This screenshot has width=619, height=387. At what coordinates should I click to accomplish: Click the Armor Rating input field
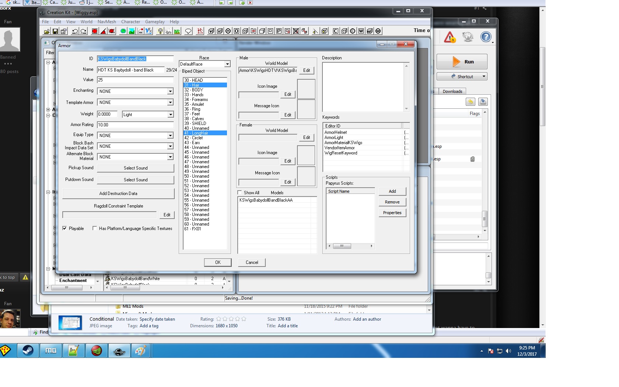point(135,125)
